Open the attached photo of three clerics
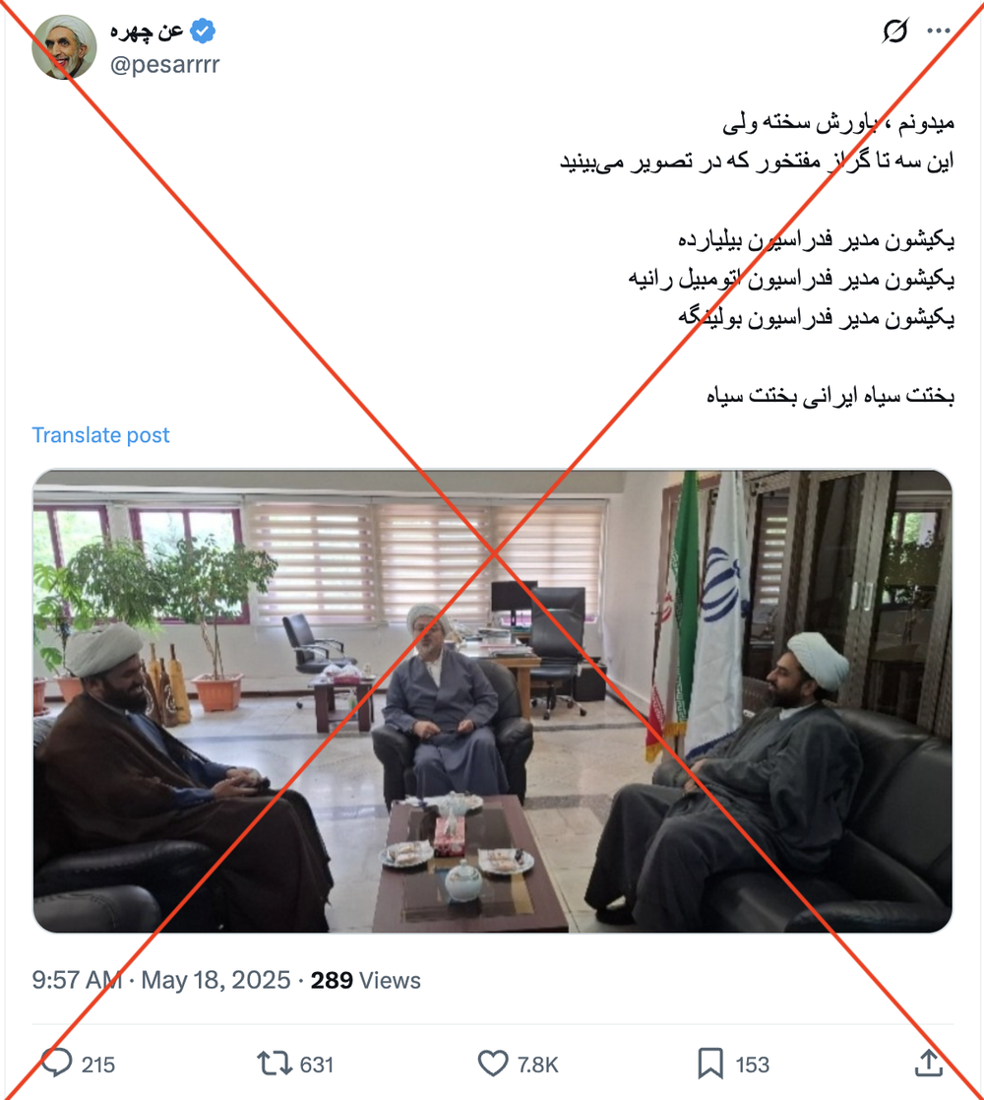Viewport: 984px width, 1100px height. (493, 701)
